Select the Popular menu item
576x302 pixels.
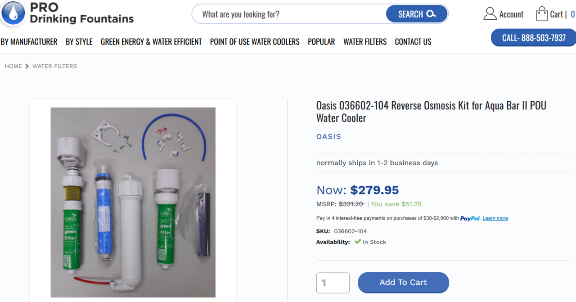click(321, 42)
